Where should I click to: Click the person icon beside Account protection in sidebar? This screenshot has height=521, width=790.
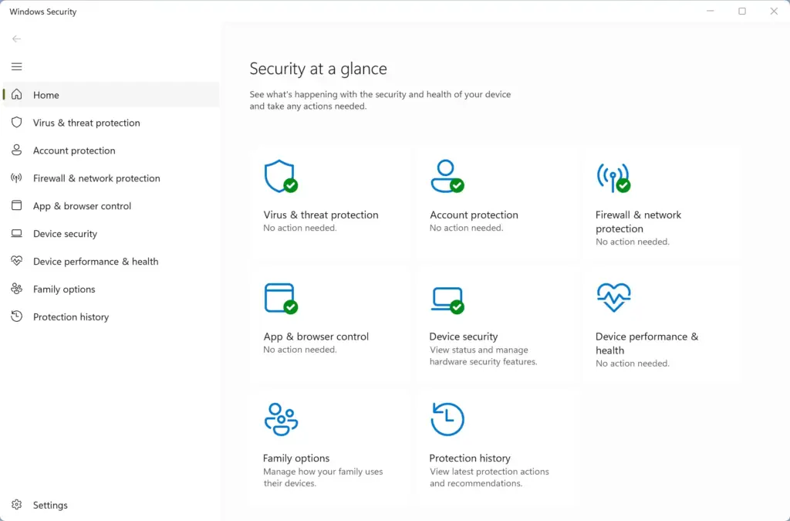pyautogui.click(x=17, y=151)
